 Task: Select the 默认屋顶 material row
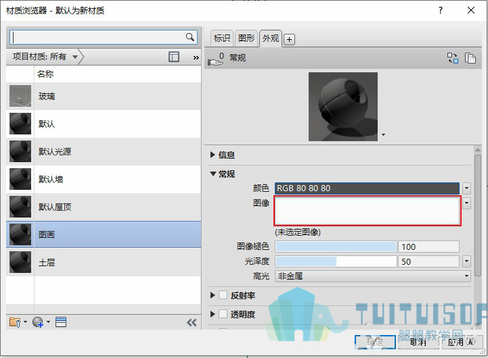coord(104,207)
